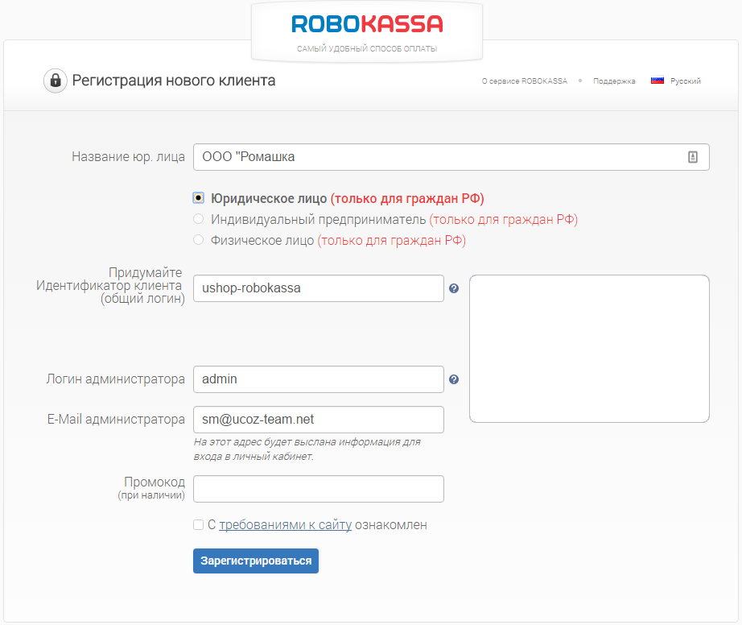Click the contact card icon in company name field
This screenshot has height=625, width=742.
693,157
